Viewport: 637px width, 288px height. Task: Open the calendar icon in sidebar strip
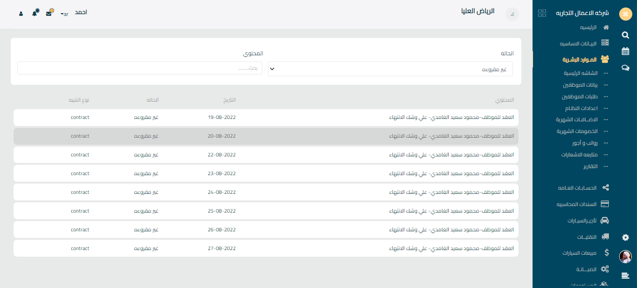pyautogui.click(x=625, y=51)
